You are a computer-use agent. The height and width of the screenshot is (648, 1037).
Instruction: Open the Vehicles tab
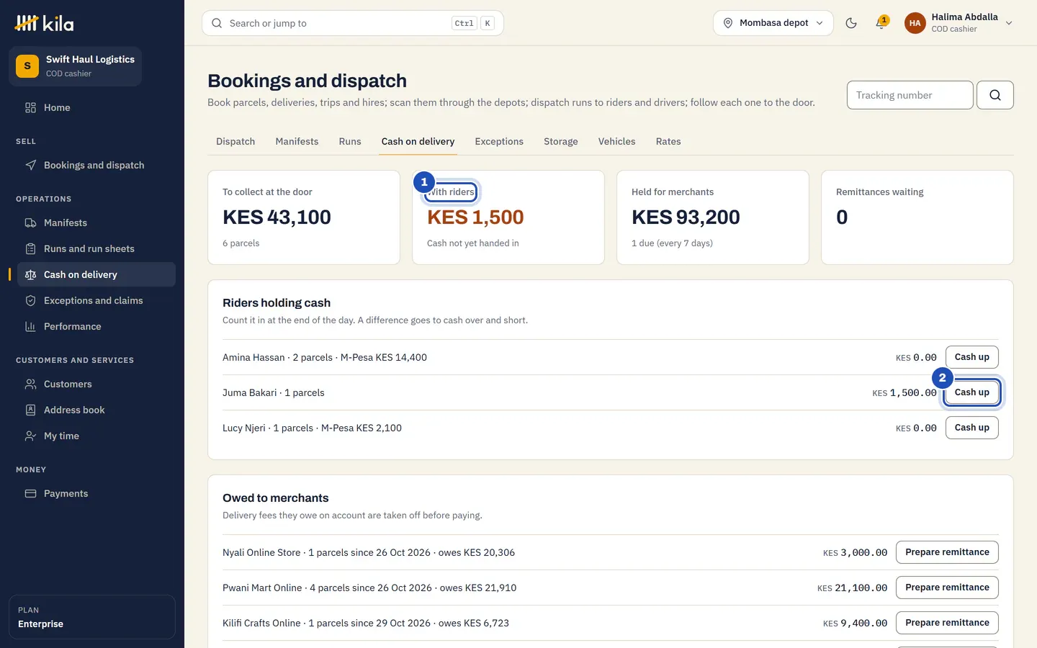pyautogui.click(x=616, y=141)
